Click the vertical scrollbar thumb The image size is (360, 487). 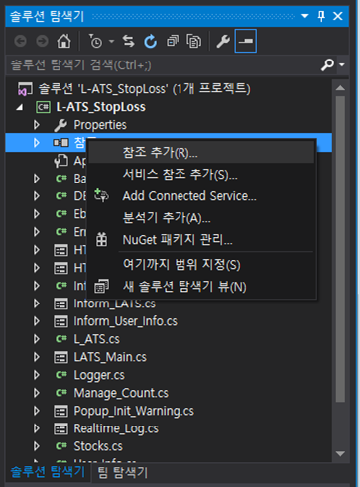pyautogui.click(x=340, y=249)
